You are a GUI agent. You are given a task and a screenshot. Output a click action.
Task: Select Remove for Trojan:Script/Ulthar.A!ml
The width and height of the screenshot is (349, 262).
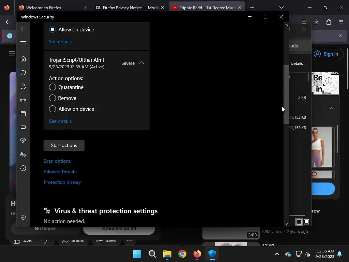click(x=52, y=98)
